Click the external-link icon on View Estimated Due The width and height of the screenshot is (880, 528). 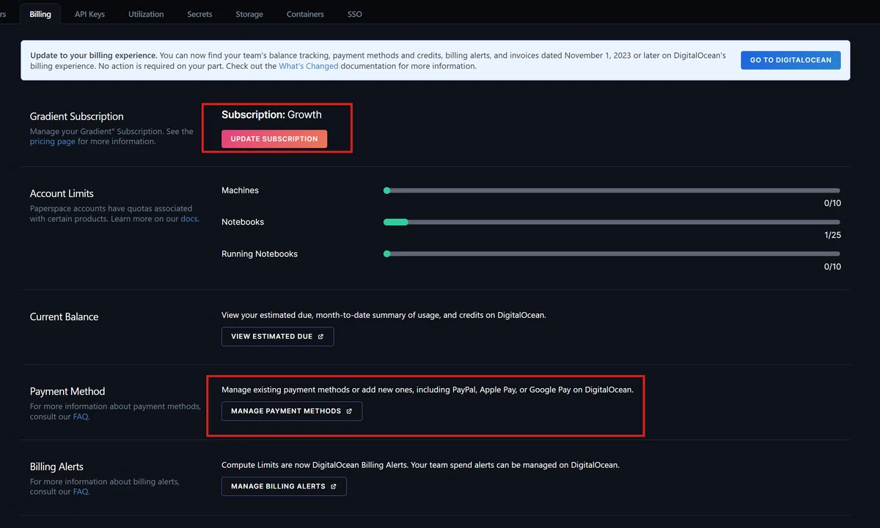[x=320, y=337]
